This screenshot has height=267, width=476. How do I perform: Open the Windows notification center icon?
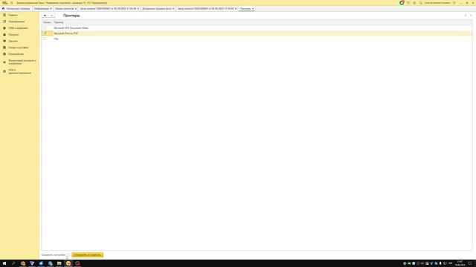[470, 263]
